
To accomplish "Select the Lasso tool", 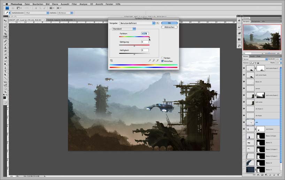I will (x=5, y=27).
